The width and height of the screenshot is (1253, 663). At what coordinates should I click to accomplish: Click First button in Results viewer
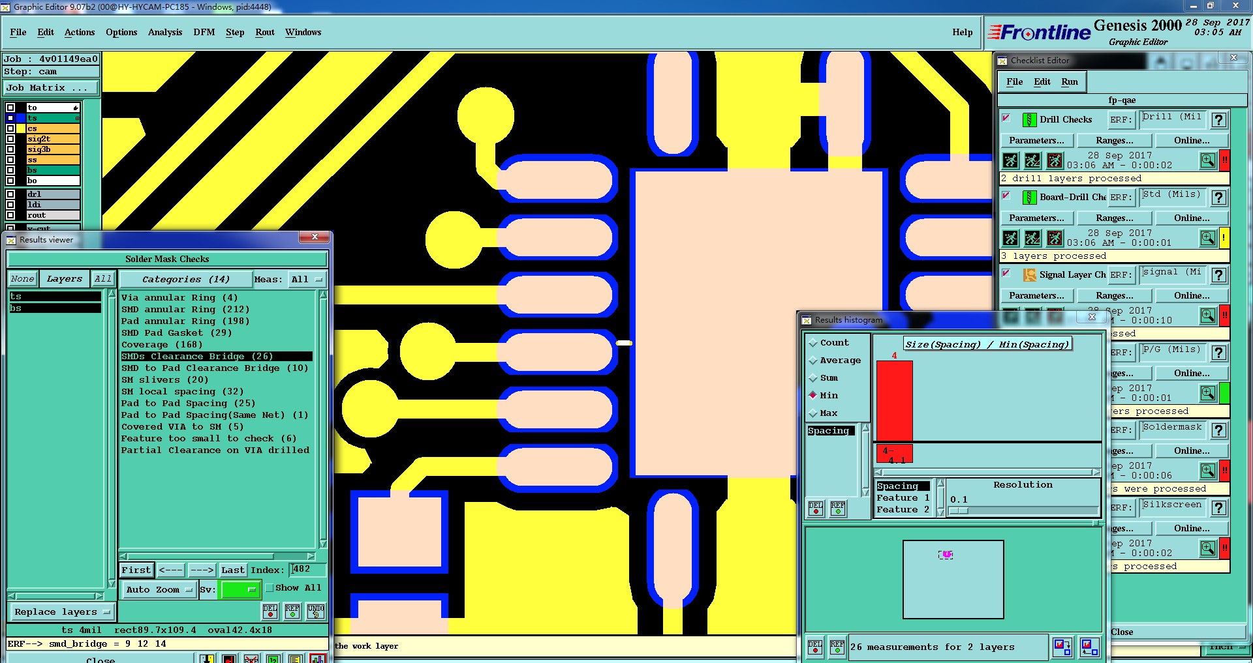click(x=136, y=570)
